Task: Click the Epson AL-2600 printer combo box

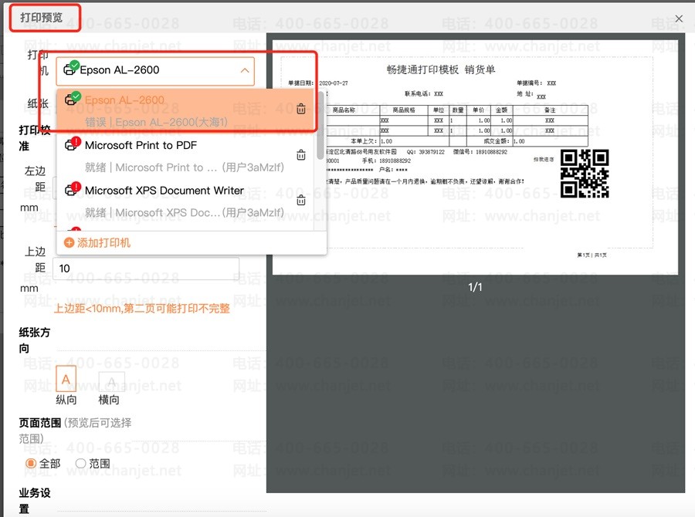Action: pyautogui.click(x=154, y=70)
